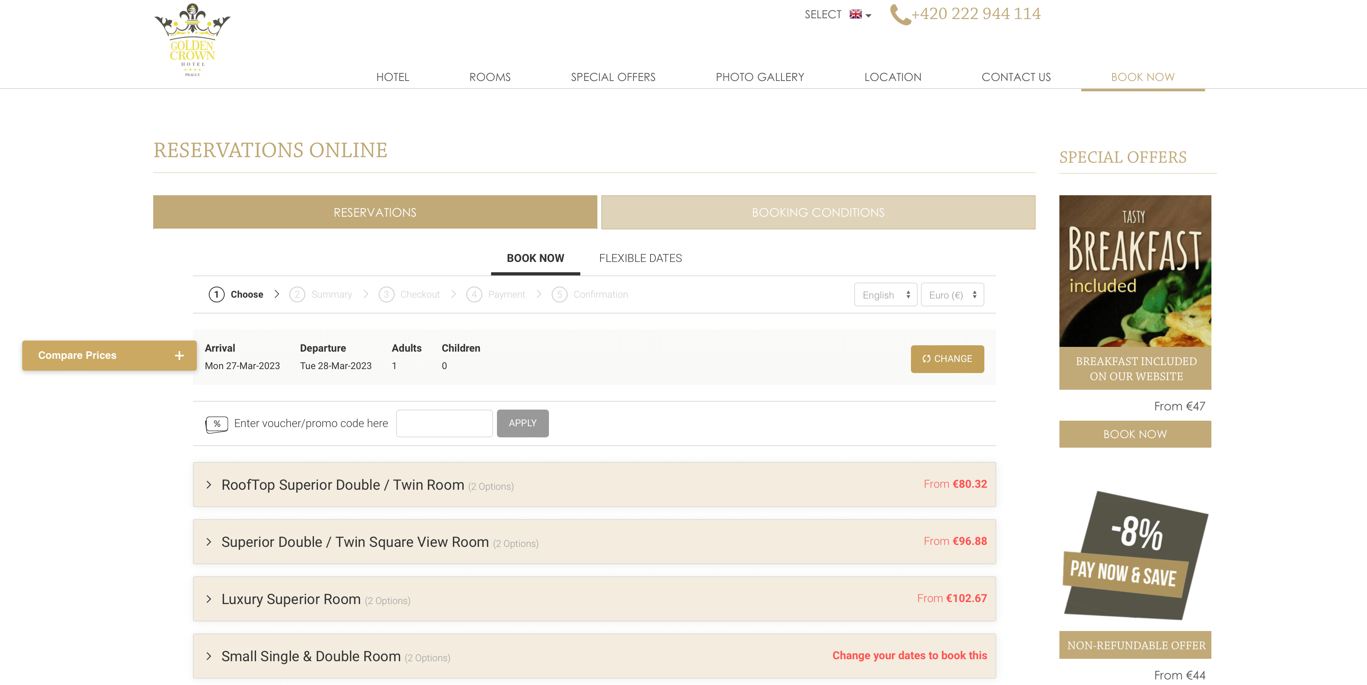
Task: Select the Flexible Dates tab
Action: tap(640, 258)
